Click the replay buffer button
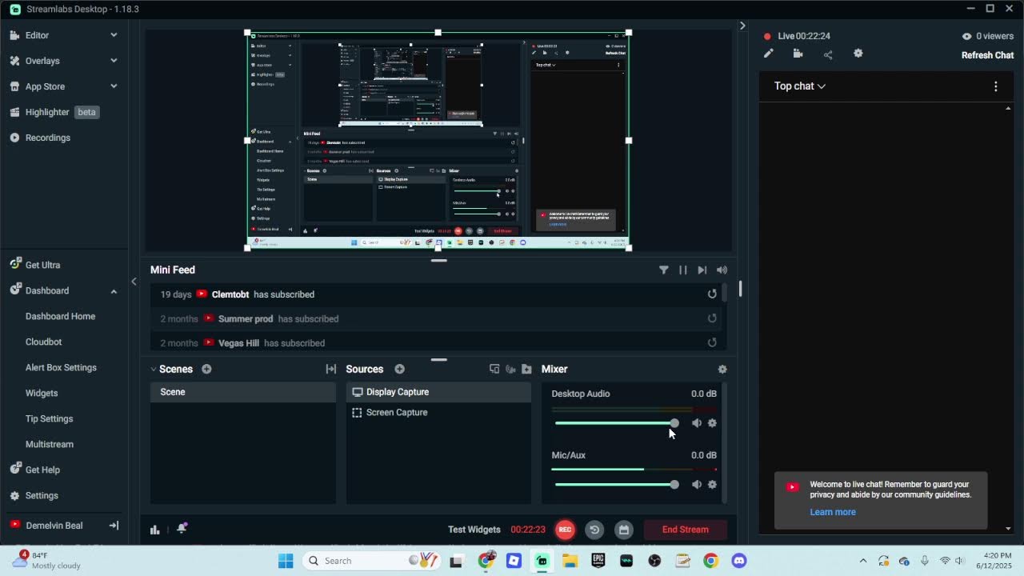Viewport: 1024px width, 576px height. tap(594, 530)
